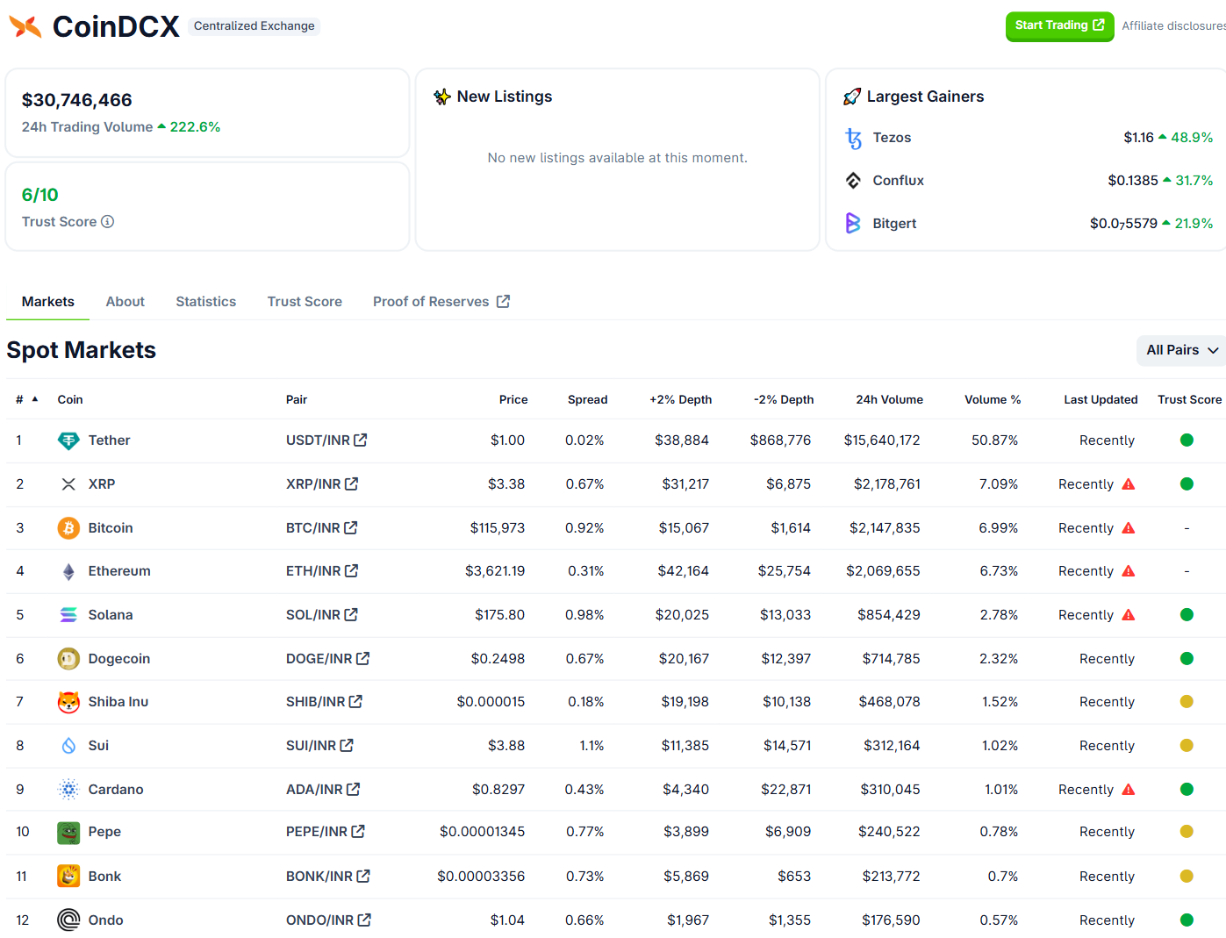The image size is (1226, 938).
Task: Open the SHIB/INR pair link
Action: (324, 702)
